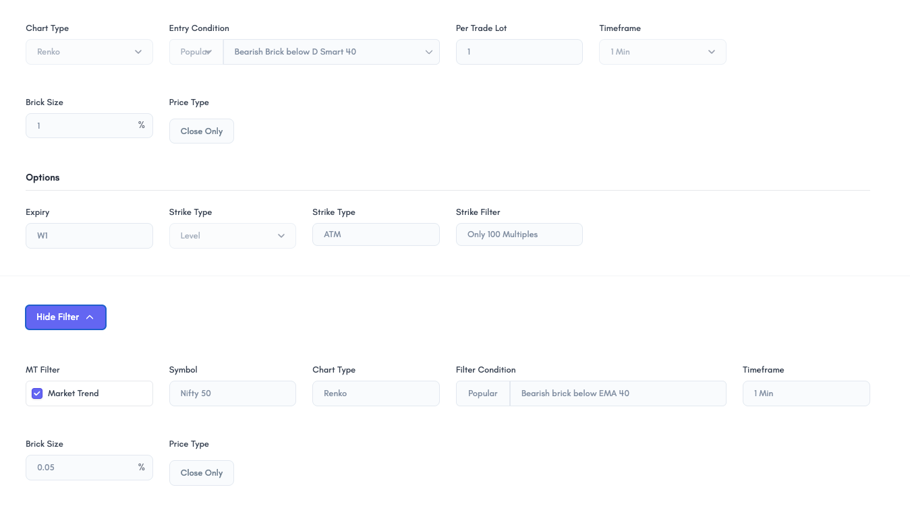The image size is (910, 506).
Task: Click the upper Close Only price type button
Action: tap(201, 131)
